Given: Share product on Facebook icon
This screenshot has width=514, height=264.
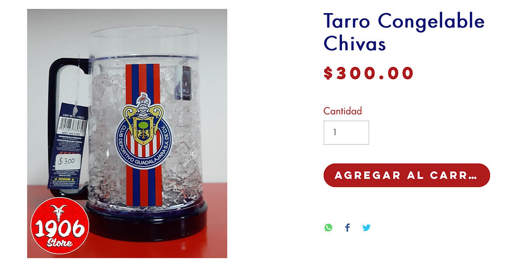Looking at the screenshot, I should (347, 227).
